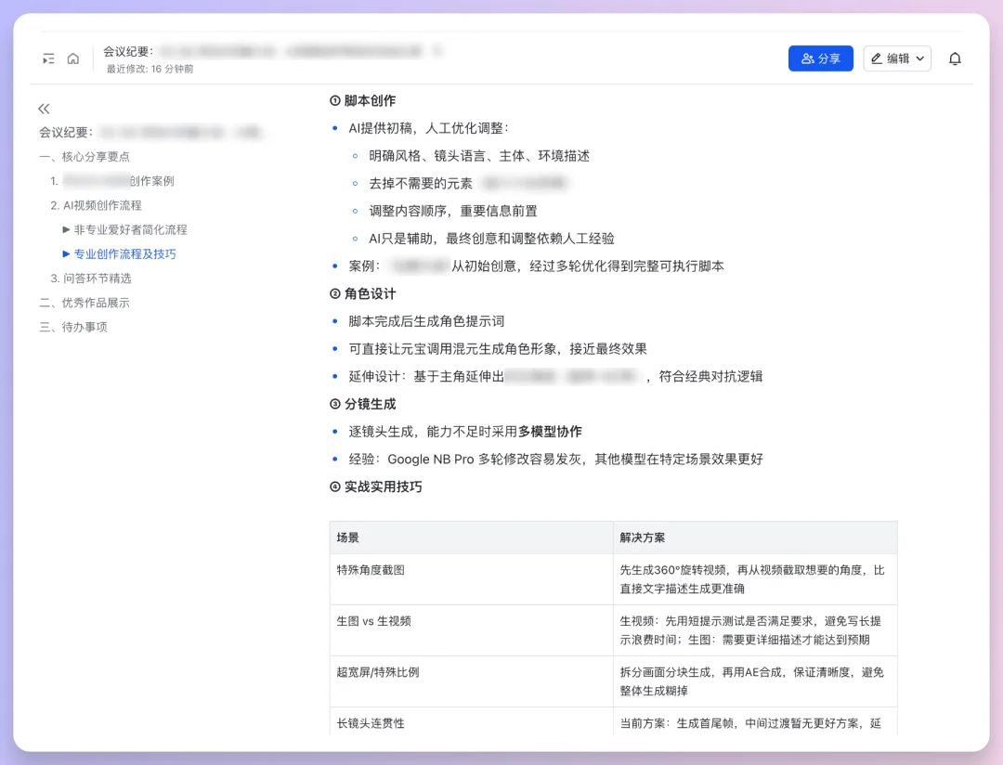1003x765 pixels.
Task: Select 问答环节精选 outline entry
Action: coord(97,278)
